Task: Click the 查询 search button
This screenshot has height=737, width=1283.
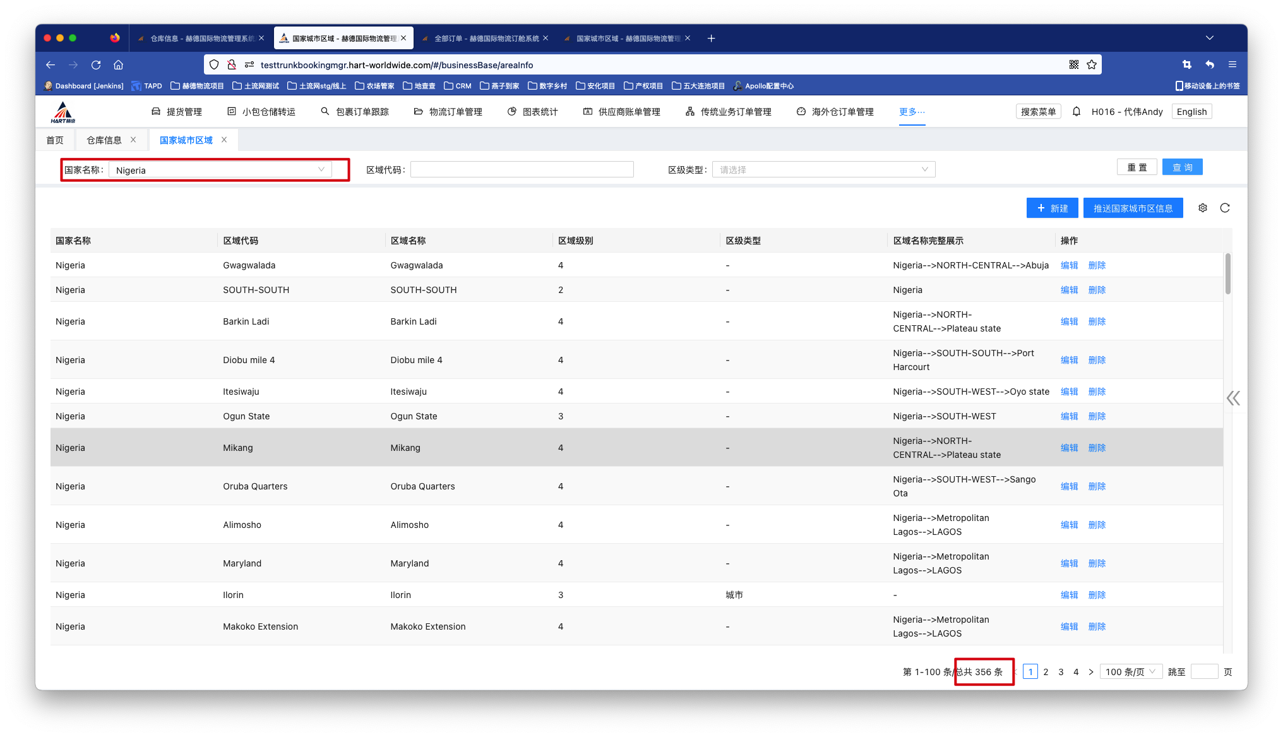Action: (x=1182, y=167)
